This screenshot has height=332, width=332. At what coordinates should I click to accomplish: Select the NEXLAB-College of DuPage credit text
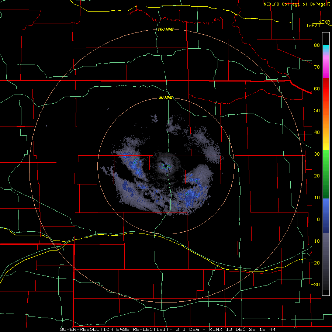pos(294,4)
